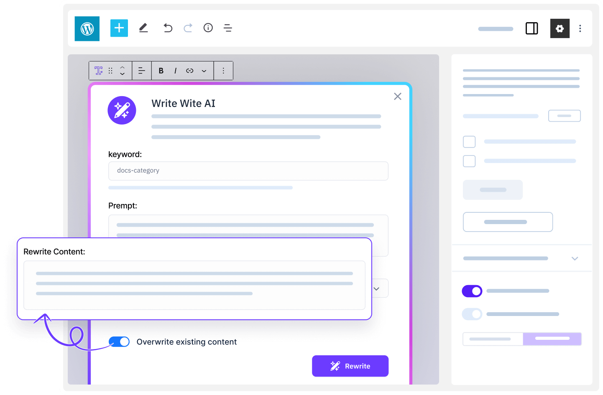Click the WordPress logo icon
The height and width of the screenshot is (395, 603).
87,28
